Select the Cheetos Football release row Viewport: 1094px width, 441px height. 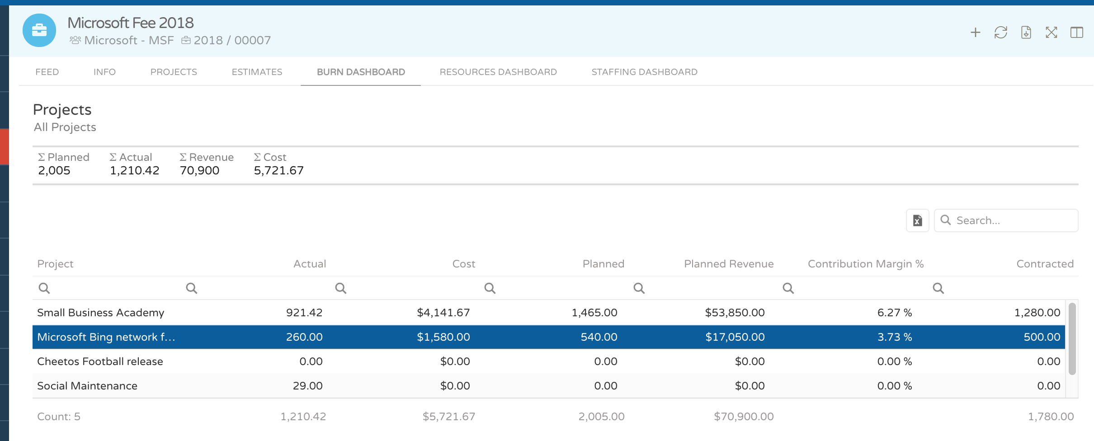pos(549,361)
